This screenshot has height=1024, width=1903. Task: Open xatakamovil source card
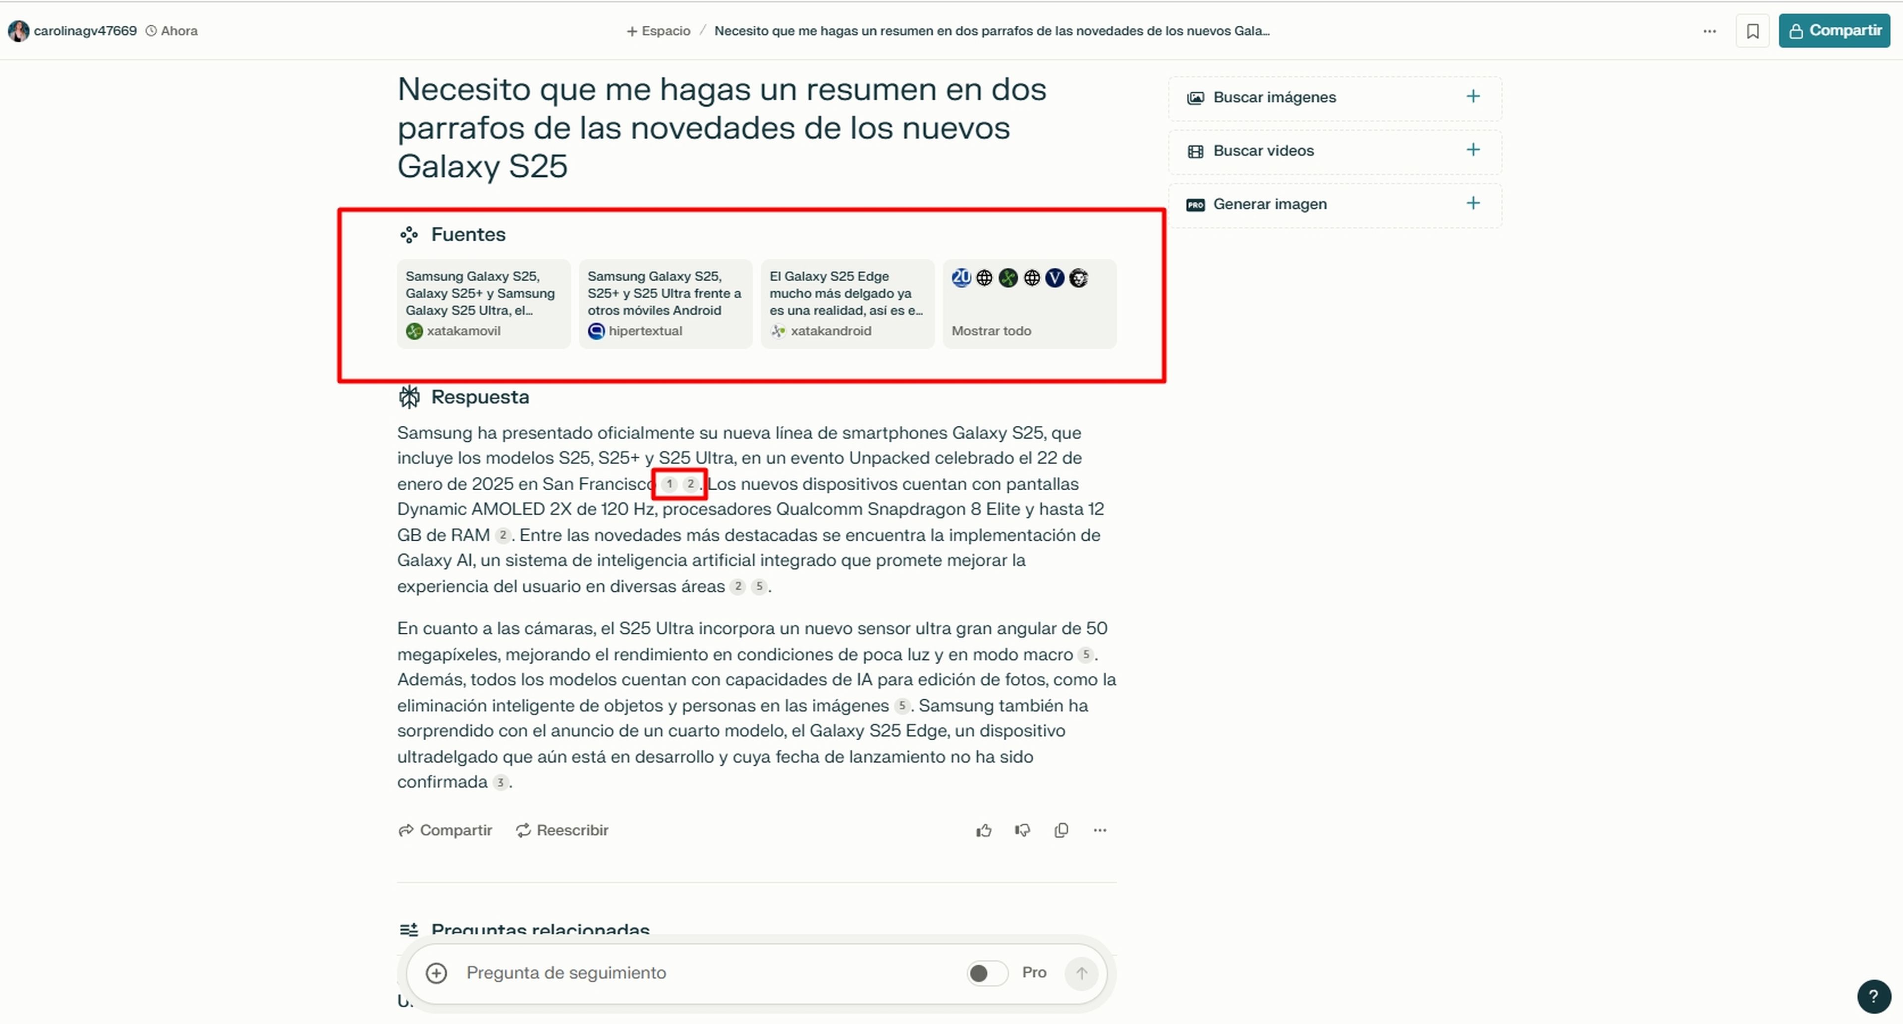483,304
